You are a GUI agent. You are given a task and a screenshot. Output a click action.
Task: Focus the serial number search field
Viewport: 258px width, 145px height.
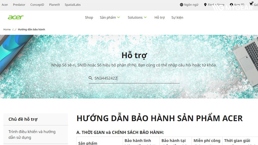pyautogui.click(x=134, y=78)
